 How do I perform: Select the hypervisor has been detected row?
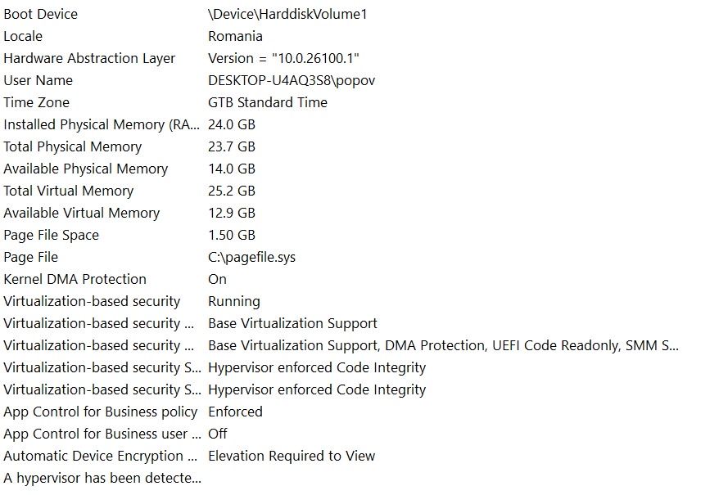pos(102,478)
